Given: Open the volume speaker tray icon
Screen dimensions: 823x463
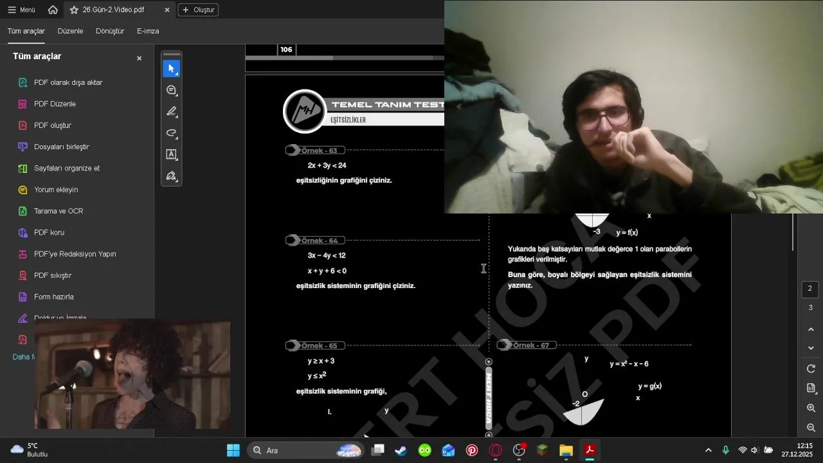Looking at the screenshot, I should 754,450.
